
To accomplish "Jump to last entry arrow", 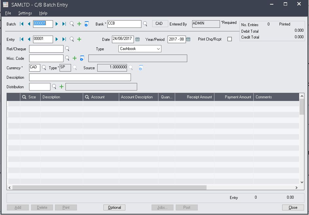I will pos(64,39).
